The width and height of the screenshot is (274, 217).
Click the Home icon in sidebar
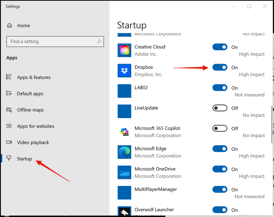coord(10,26)
